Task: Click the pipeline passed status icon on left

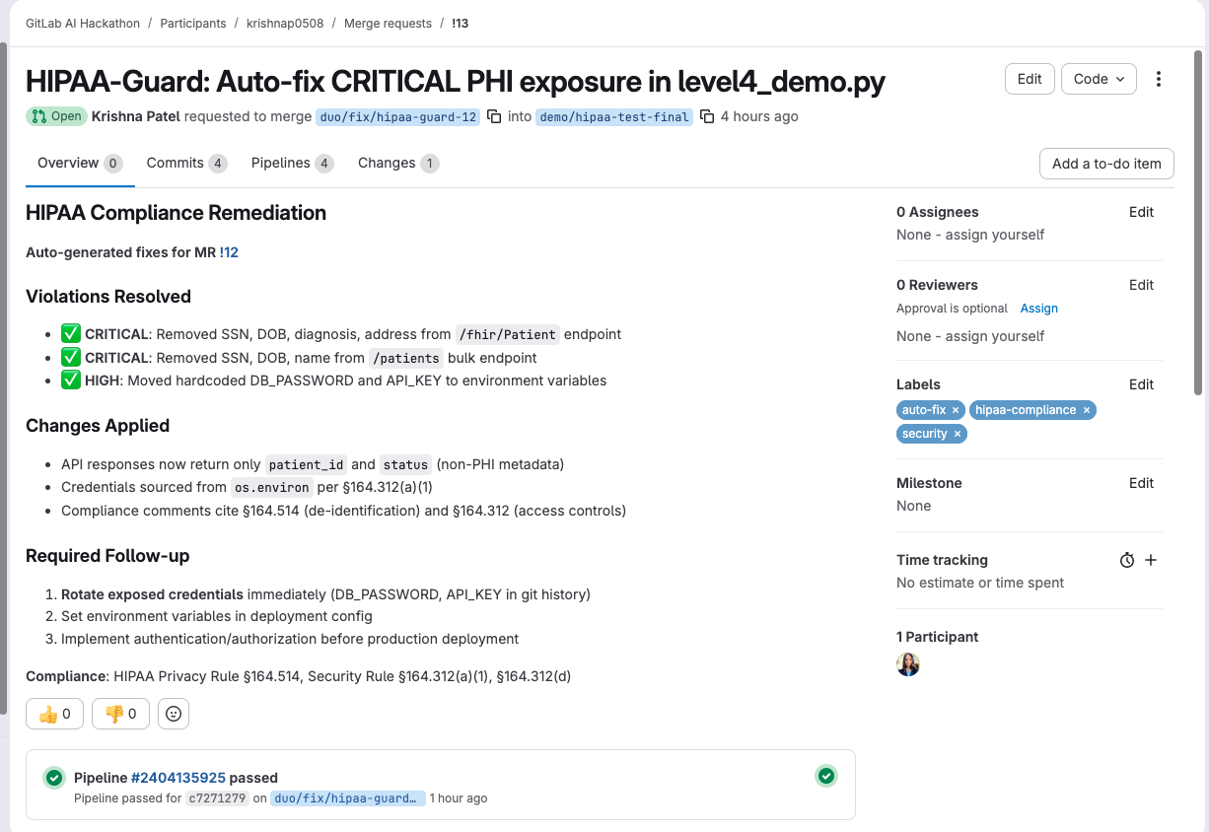Action: (54, 778)
